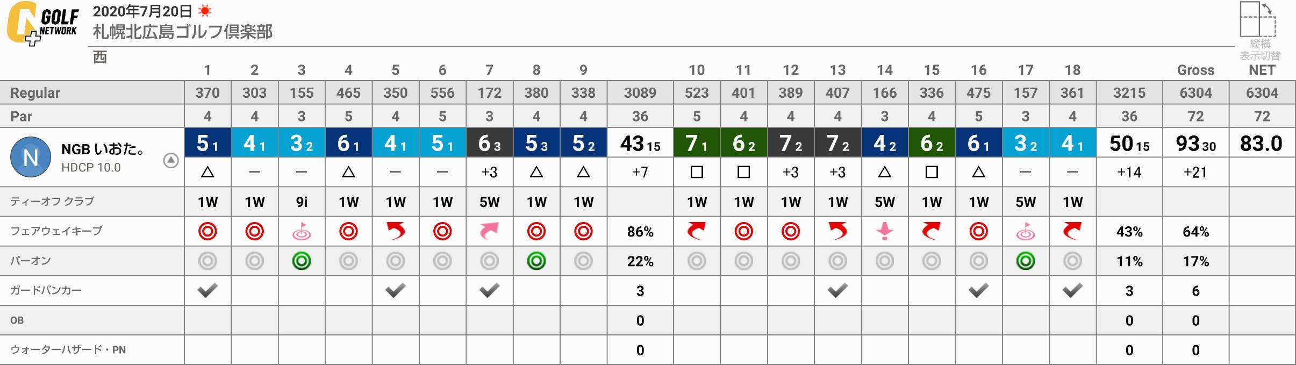Toggle the guard bunker checkmark on hole 1
The height and width of the screenshot is (365, 1296).
(207, 291)
